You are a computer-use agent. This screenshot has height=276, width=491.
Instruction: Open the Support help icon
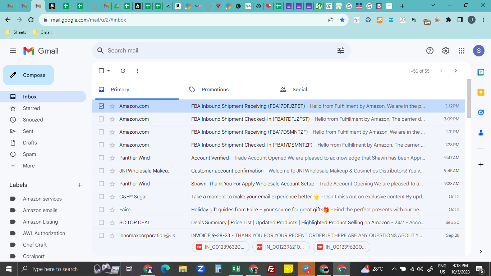[430, 51]
